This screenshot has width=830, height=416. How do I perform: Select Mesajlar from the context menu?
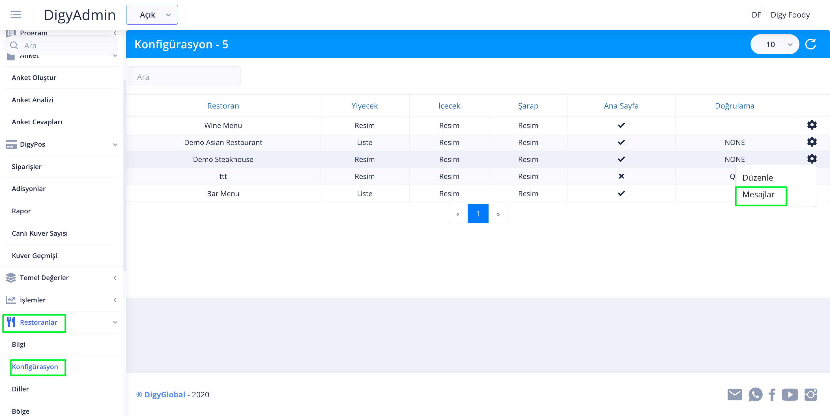[x=758, y=194]
